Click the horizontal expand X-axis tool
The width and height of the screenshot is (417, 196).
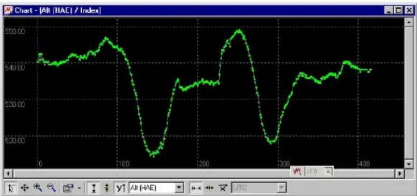point(196,188)
